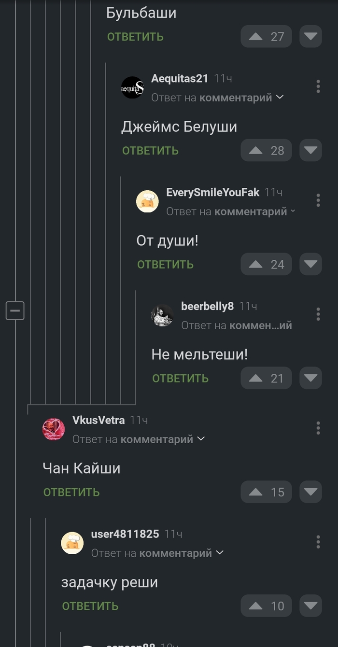Click "ОТВЕТИТЬ" under "задачку реши"
The image size is (338, 647).
[x=90, y=606]
